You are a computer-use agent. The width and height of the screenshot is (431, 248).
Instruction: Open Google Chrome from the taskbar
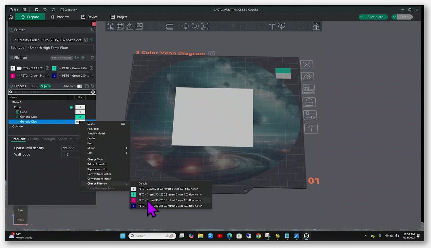[x=258, y=236]
